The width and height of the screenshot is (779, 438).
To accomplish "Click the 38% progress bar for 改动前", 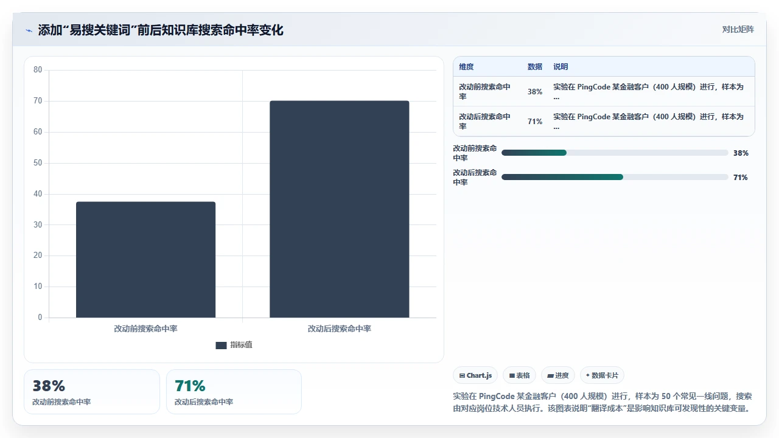I will click(615, 153).
